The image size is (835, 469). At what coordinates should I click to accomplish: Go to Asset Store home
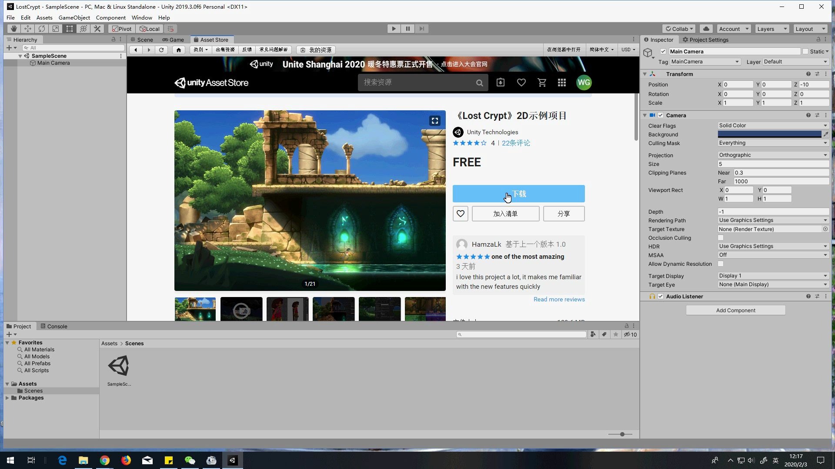[x=178, y=50]
